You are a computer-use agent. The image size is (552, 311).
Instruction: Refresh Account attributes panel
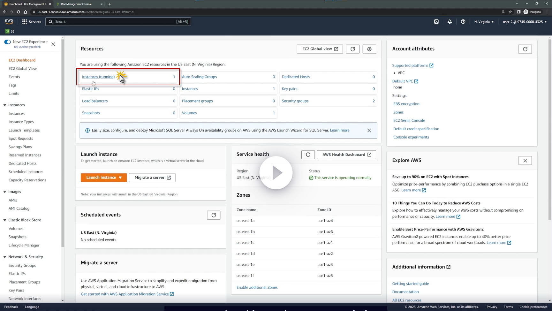pyautogui.click(x=525, y=49)
